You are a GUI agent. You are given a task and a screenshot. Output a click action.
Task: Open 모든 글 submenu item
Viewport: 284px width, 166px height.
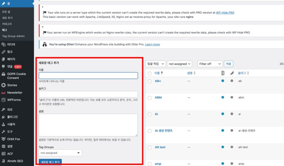[x=6, y=12]
